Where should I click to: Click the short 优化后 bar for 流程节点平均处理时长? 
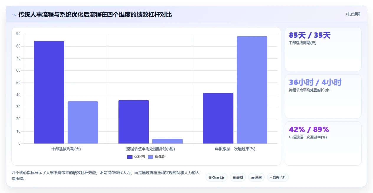pyautogui.click(x=167, y=141)
